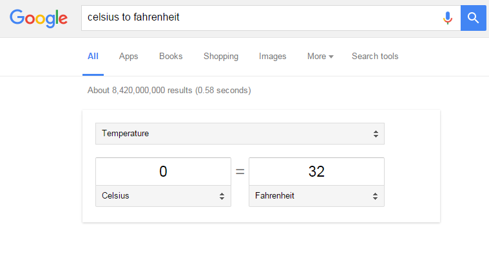The width and height of the screenshot is (489, 257).
Task: Click the Celsius value field showing 0
Action: 163,172
